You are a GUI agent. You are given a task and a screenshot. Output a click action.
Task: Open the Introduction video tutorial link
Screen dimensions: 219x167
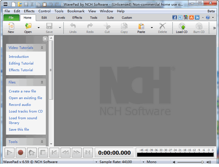19,57
